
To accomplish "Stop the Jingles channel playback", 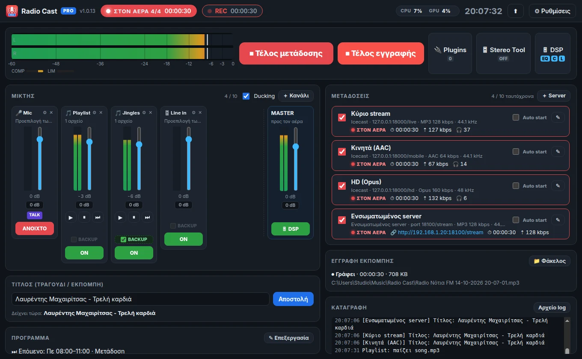I will (134, 218).
